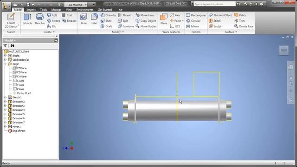Switch to the Tools tab
Screen dimensions: 297x167
(x=43, y=10)
